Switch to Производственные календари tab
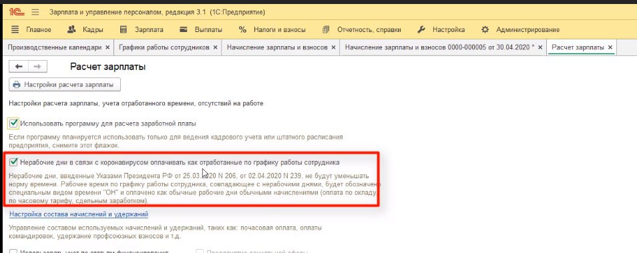637x253 pixels. [x=55, y=47]
